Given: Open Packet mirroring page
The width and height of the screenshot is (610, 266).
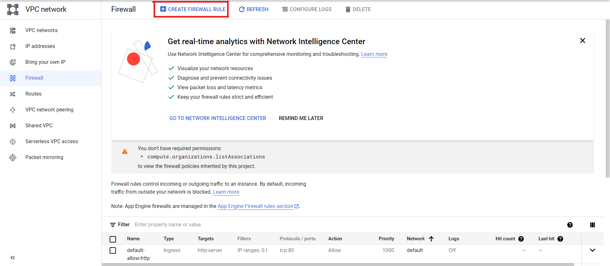Looking at the screenshot, I should 44,157.
